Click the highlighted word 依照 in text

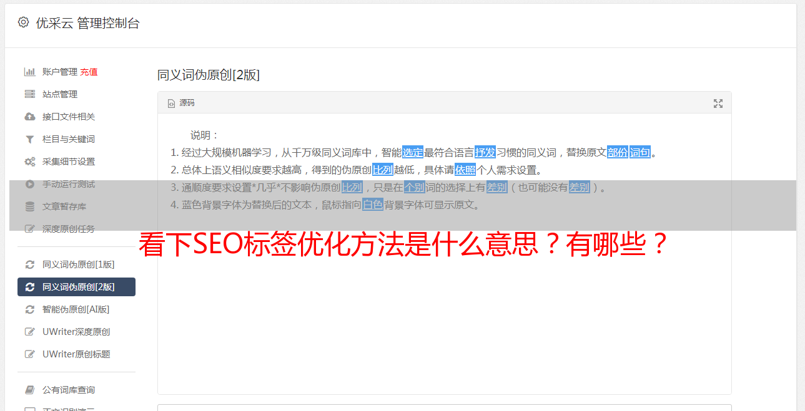point(465,170)
